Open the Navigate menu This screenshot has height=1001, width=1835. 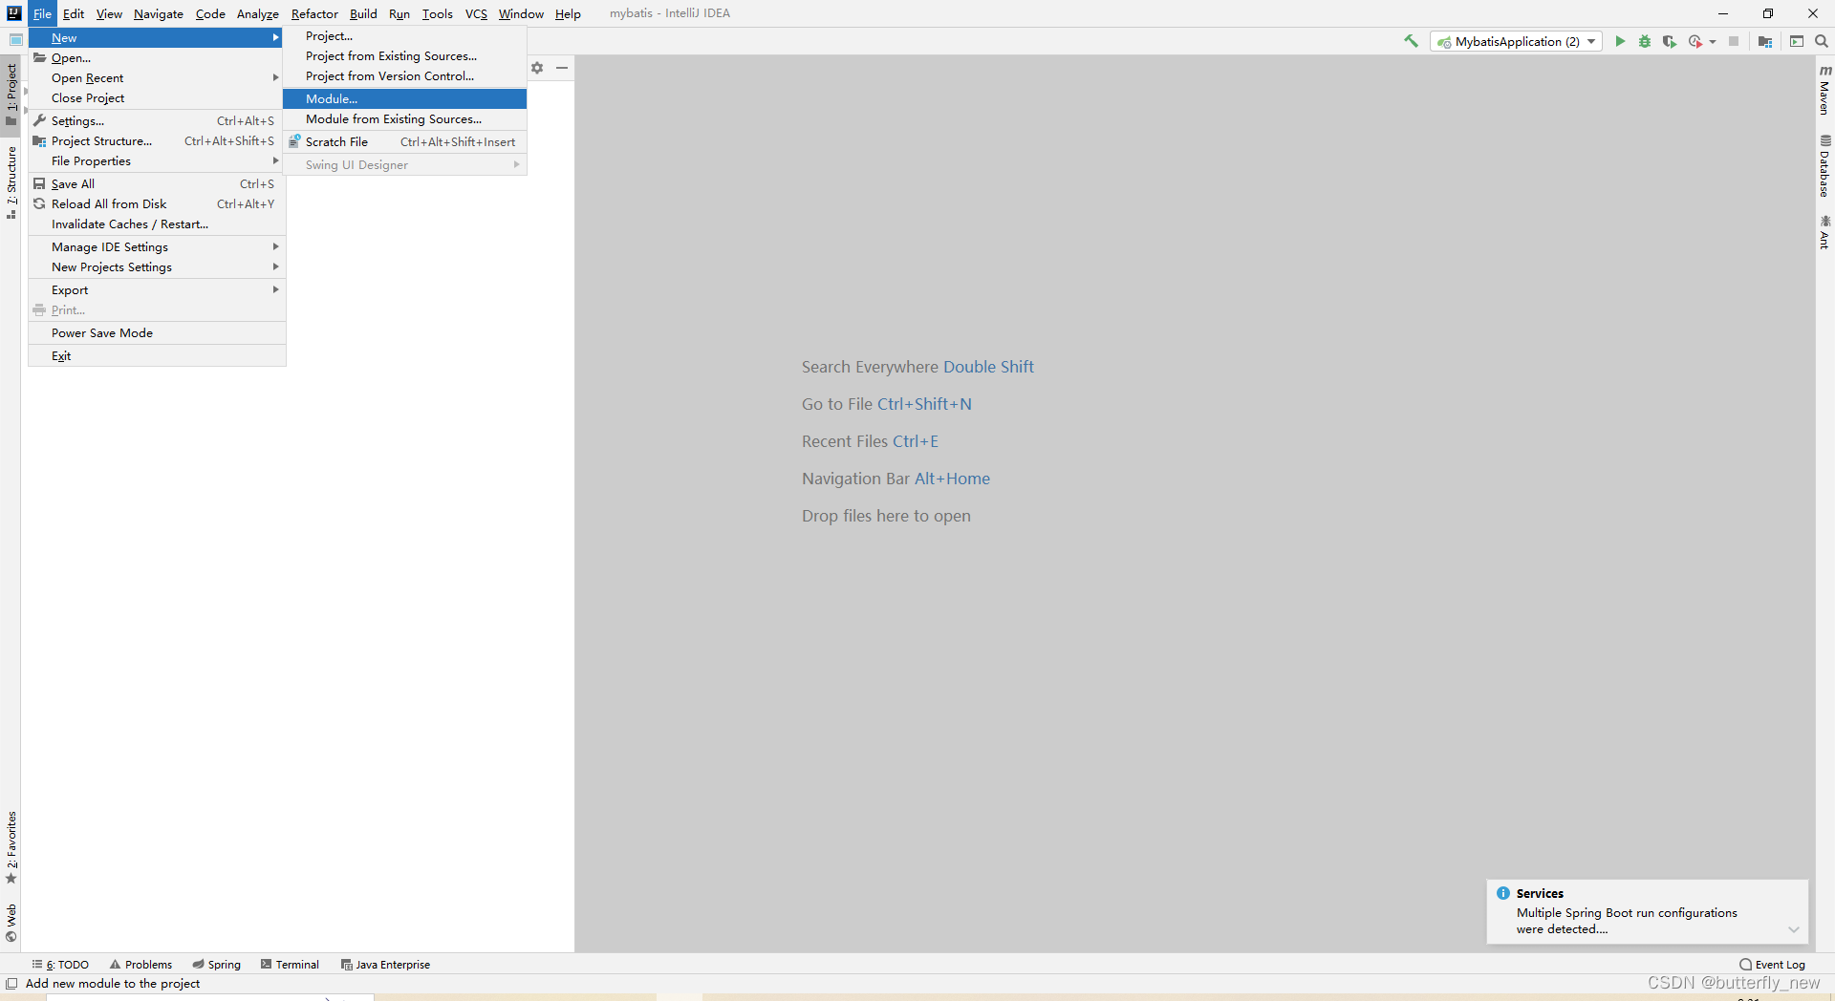tap(159, 13)
